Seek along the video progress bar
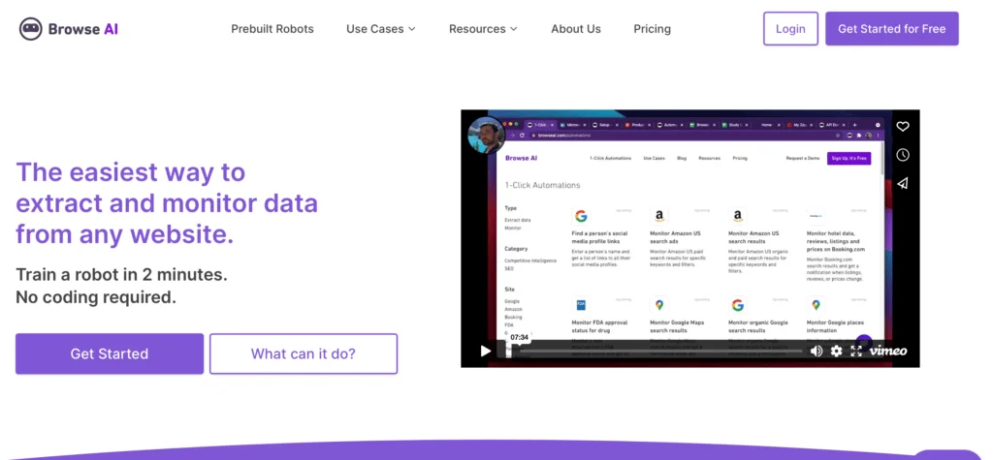This screenshot has width=993, height=460. [x=653, y=351]
